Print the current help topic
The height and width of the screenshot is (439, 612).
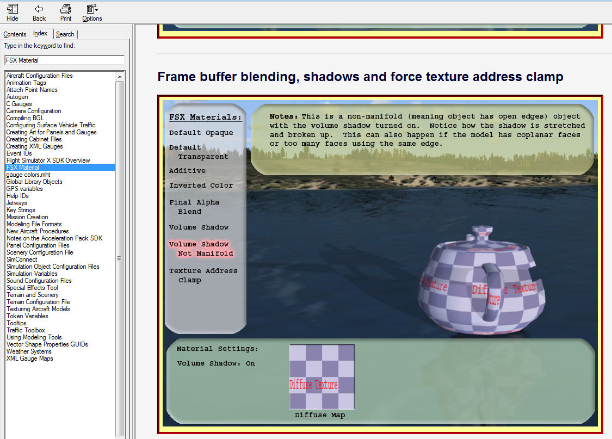pos(66,13)
